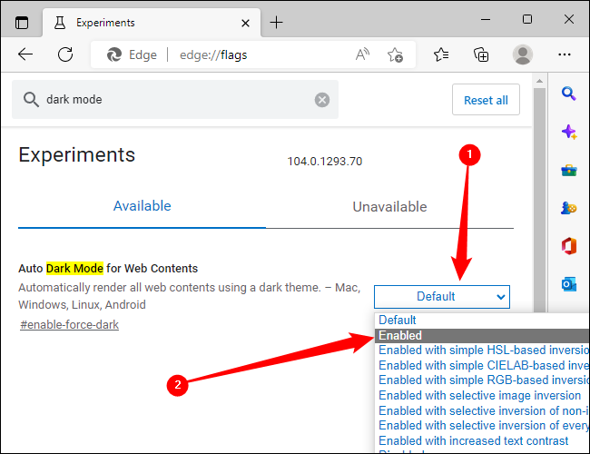Open sidebar search magnifier icon

click(569, 93)
